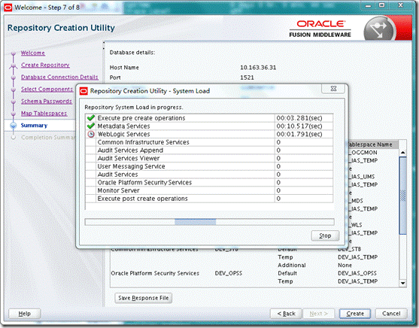Image resolution: width=419 pixels, height=328 pixels.
Task: Select the Audit Services Append row
Action: [x=209, y=150]
